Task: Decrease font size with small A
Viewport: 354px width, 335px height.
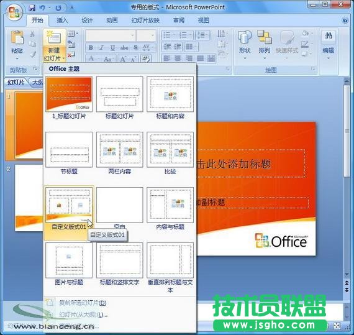Action: [133, 59]
